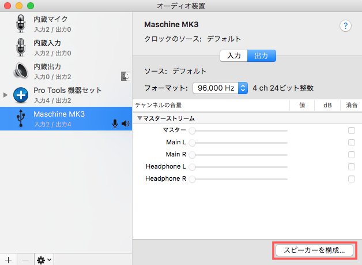
Task: Click the スピーカーを構成... button
Action: pos(314,250)
